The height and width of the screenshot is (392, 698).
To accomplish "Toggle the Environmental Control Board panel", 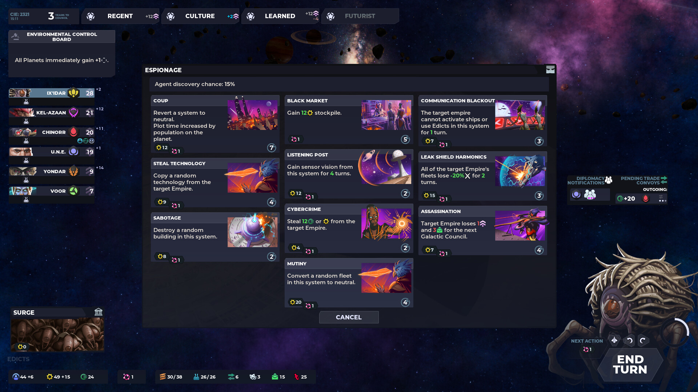I will pos(61,37).
